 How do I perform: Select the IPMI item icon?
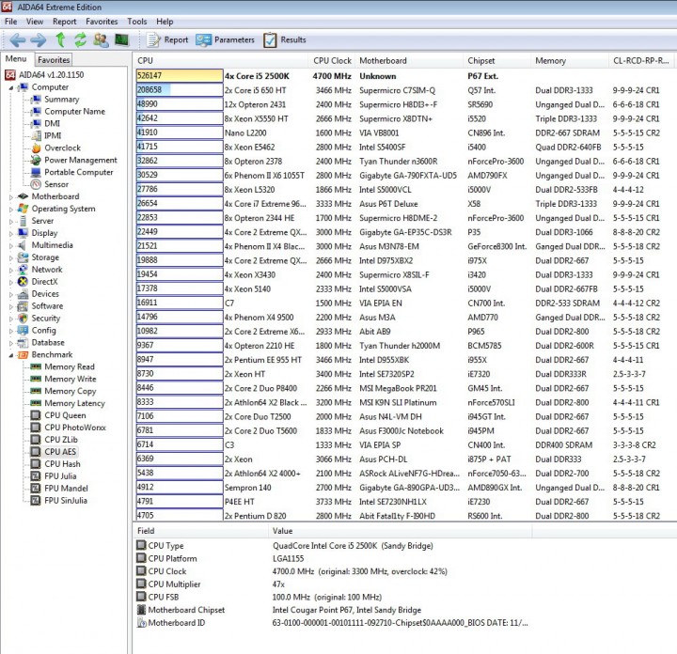[x=37, y=136]
